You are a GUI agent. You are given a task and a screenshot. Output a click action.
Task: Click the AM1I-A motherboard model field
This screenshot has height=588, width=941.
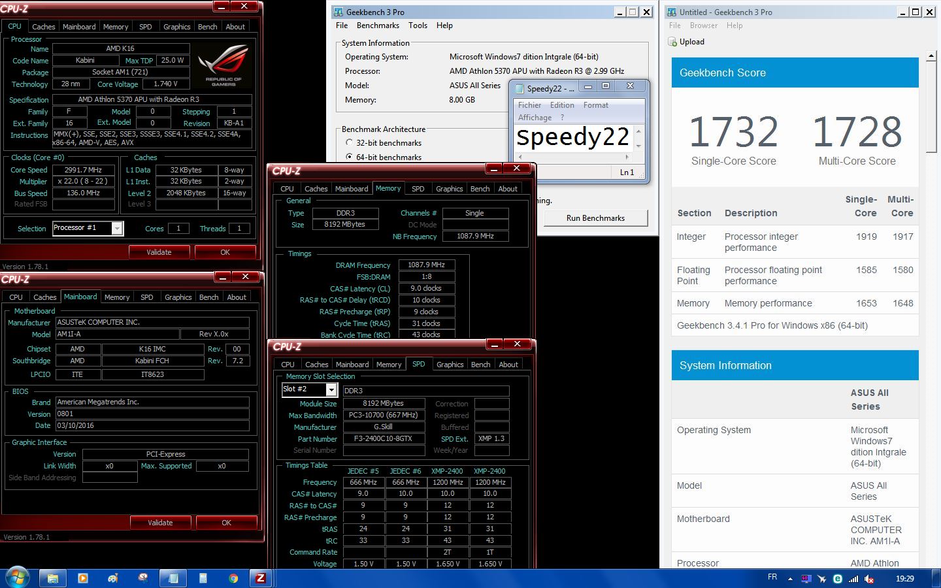(x=117, y=334)
